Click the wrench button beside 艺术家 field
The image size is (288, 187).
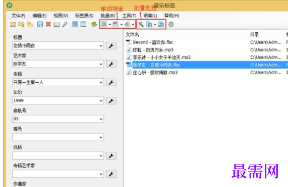click(111, 64)
